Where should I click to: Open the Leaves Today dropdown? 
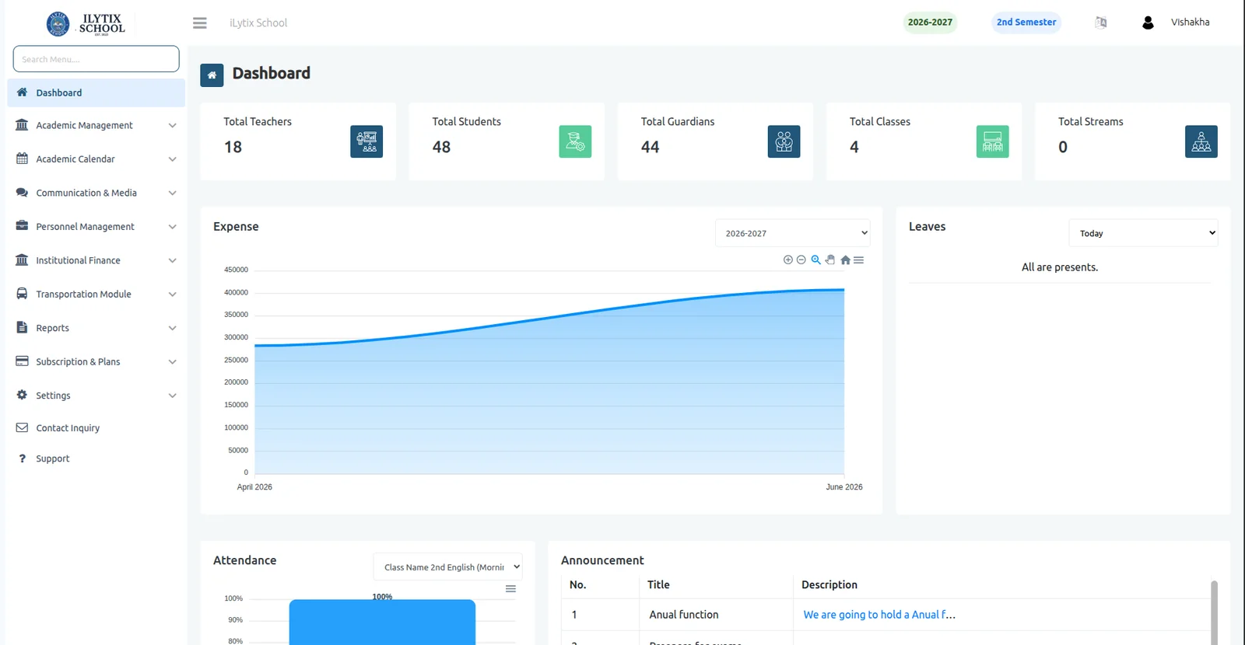click(x=1143, y=233)
